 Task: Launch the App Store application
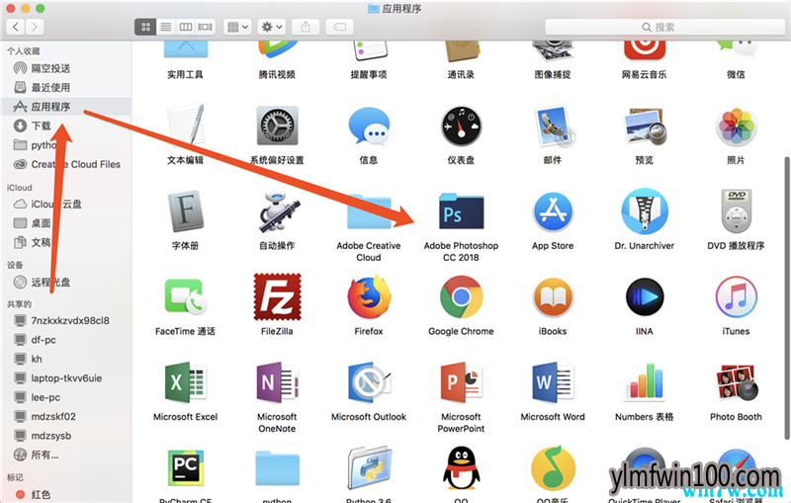pyautogui.click(x=553, y=211)
